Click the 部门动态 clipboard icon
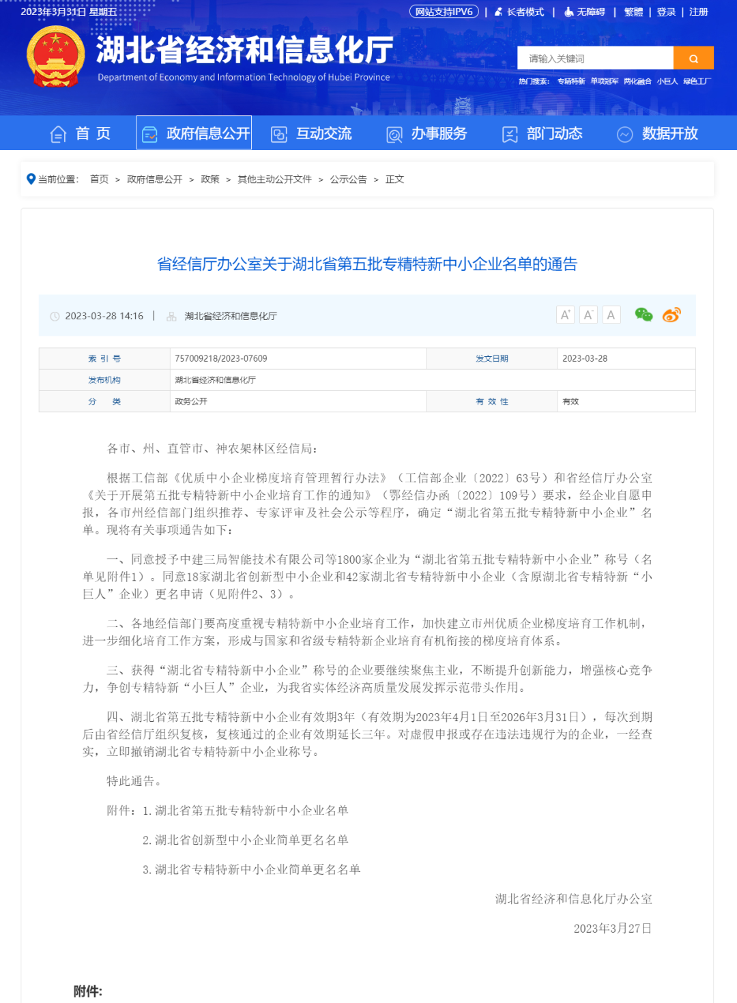Viewport: 737px width, 1003px height. pos(509,134)
